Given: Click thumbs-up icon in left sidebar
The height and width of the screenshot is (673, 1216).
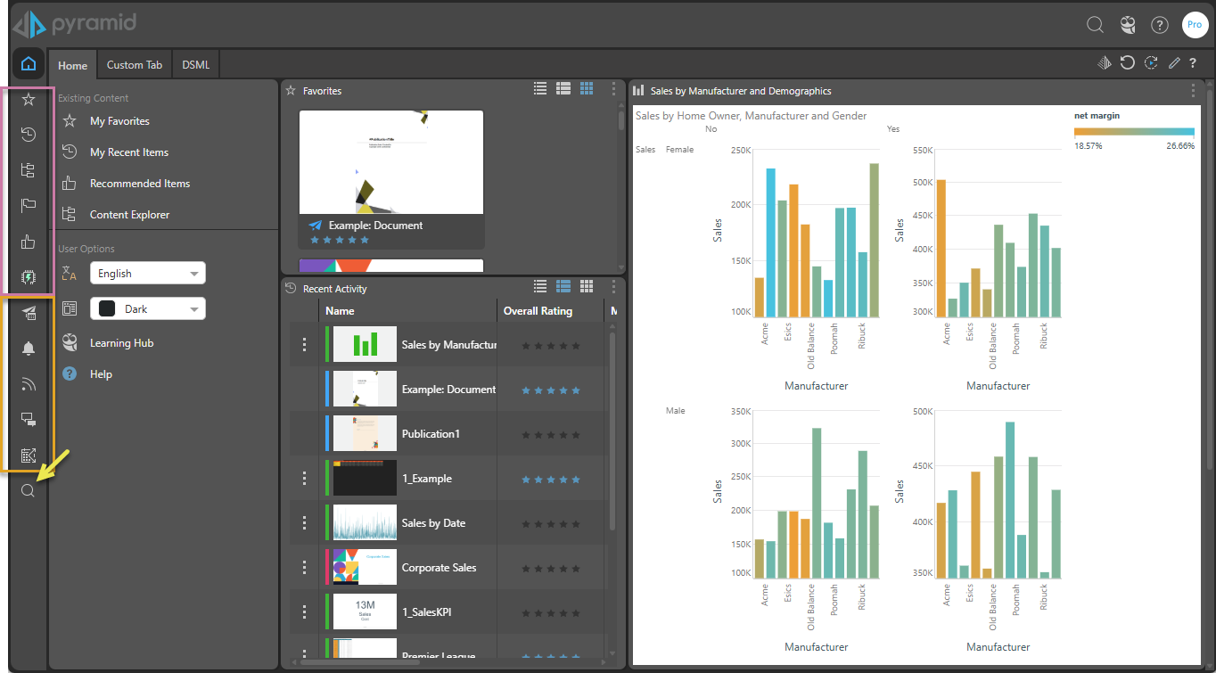Looking at the screenshot, I should [x=29, y=242].
